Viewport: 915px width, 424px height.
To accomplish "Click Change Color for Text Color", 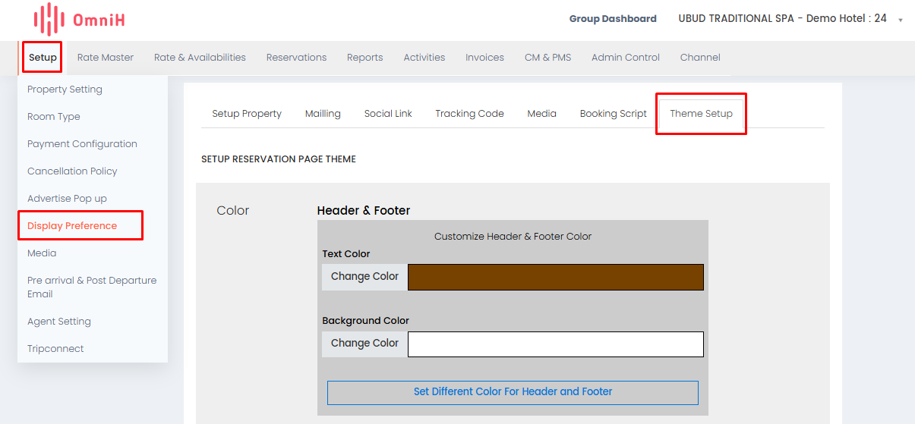I will pyautogui.click(x=364, y=277).
